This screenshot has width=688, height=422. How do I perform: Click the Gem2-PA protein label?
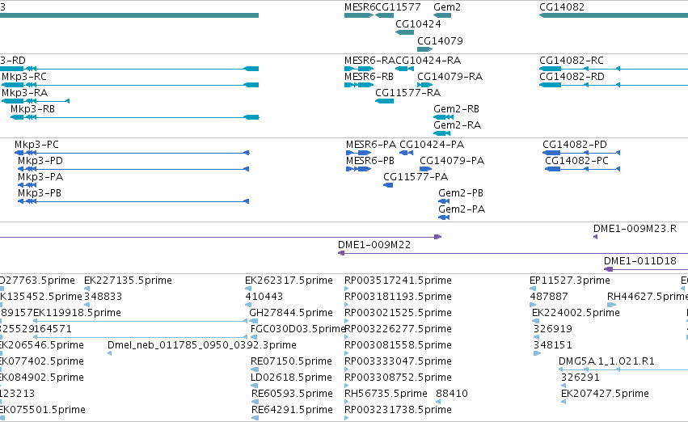point(462,209)
